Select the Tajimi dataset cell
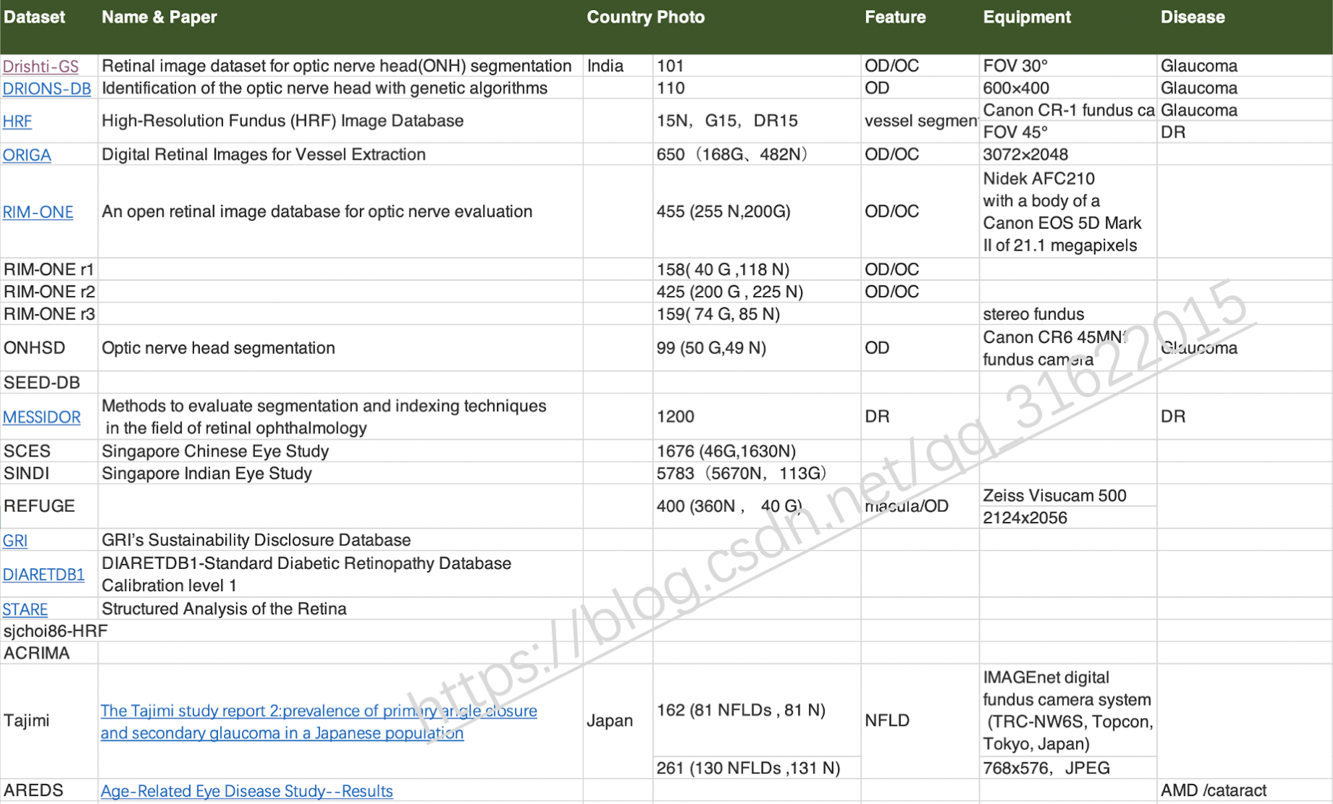 click(49, 721)
